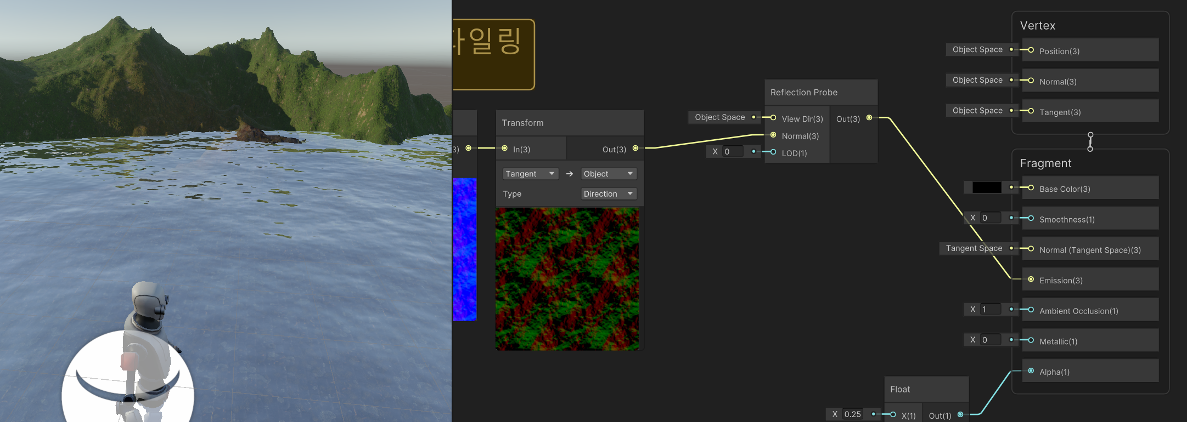This screenshot has width=1187, height=422.
Task: Click the Float node X(1) input port
Action: 893,415
